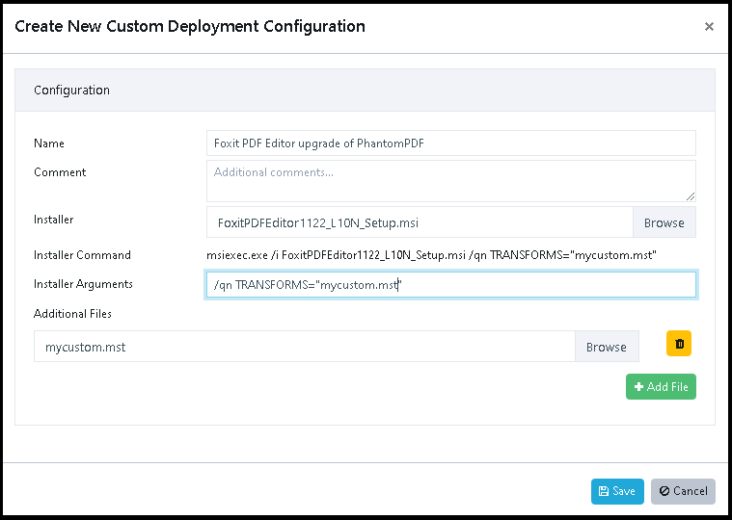
Task: Edit the Name field text
Action: (x=451, y=143)
